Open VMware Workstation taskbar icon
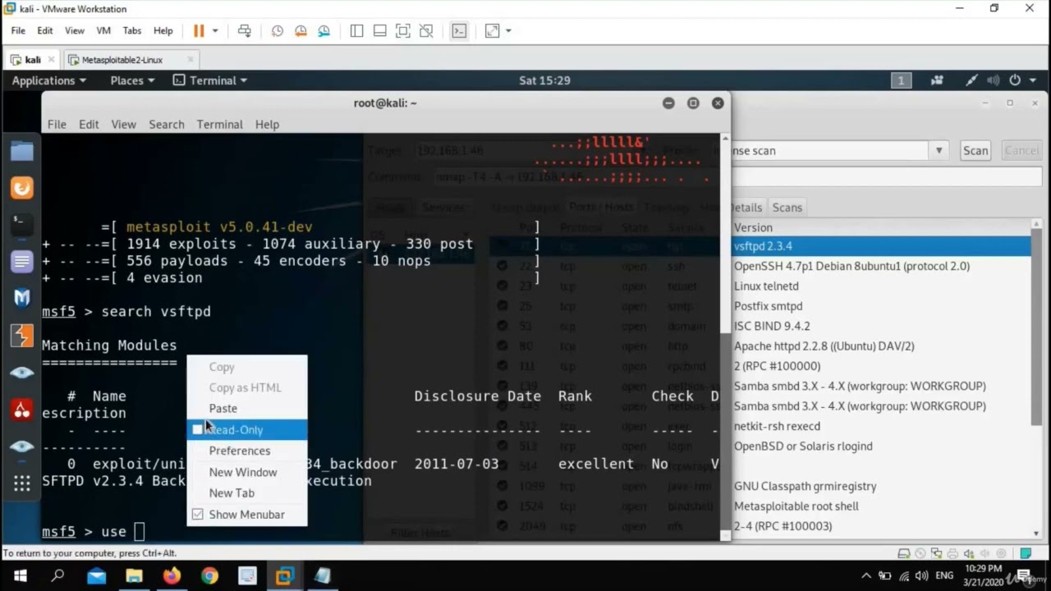Viewport: 1051px width, 591px height. pos(285,576)
